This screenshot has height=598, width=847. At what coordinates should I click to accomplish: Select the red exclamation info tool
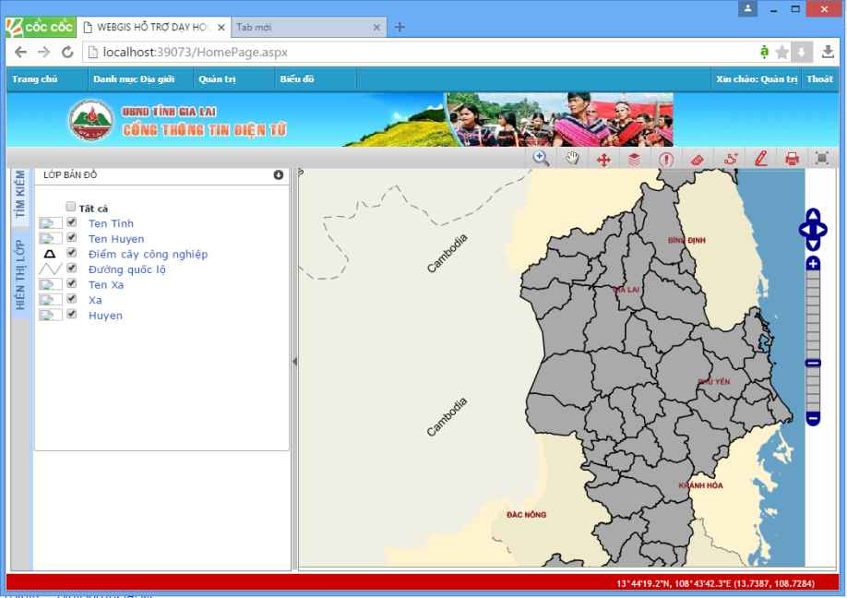(666, 160)
